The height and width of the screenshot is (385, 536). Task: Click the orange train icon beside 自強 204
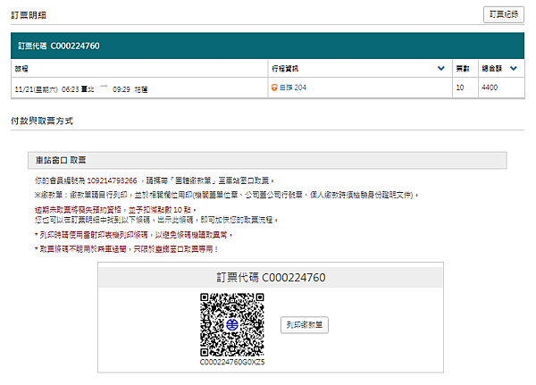click(274, 88)
